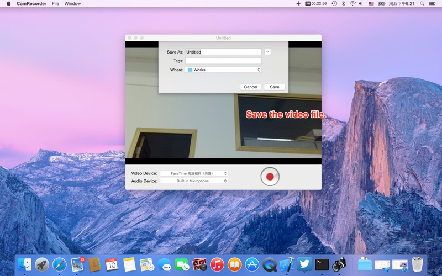The height and width of the screenshot is (276, 442).
Task: Open Terminal from the dock
Action: click(x=322, y=265)
